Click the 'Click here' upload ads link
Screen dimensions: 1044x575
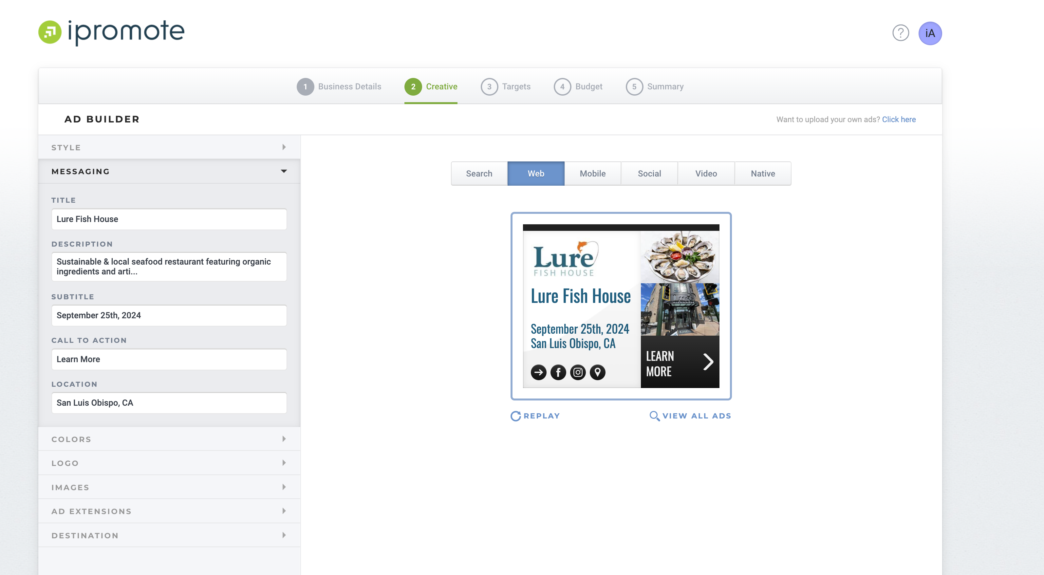tap(899, 119)
